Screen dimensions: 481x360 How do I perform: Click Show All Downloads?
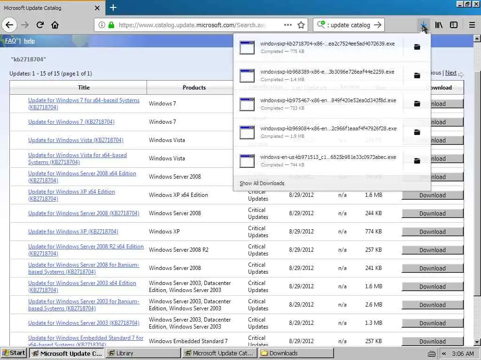[262, 183]
